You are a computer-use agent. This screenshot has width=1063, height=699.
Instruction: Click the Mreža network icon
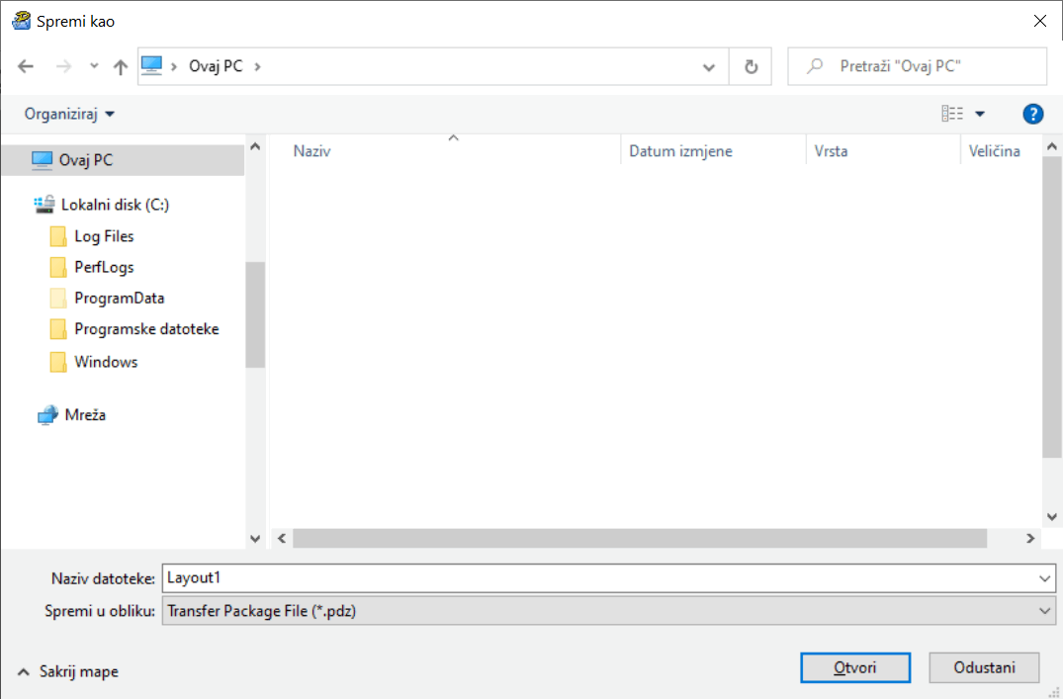point(47,415)
